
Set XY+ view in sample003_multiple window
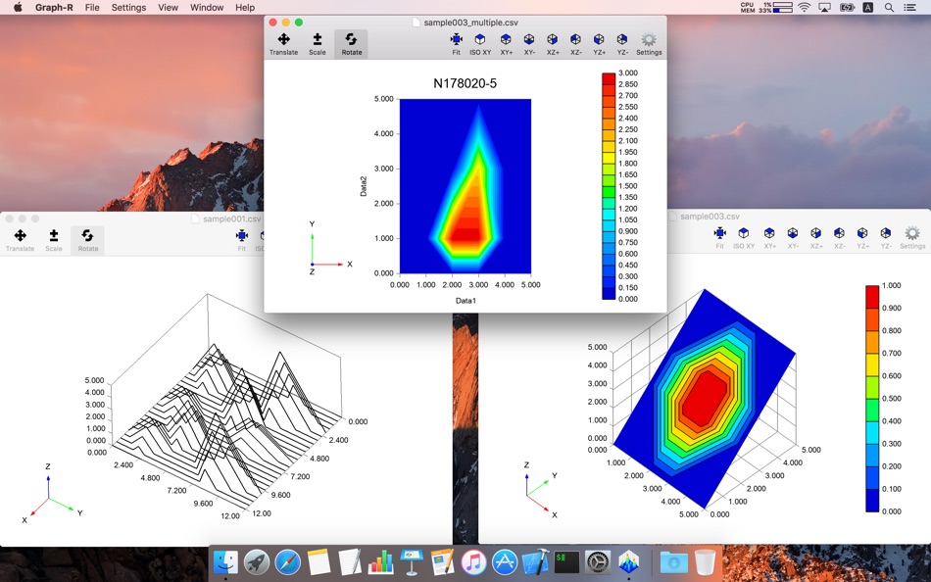(x=506, y=44)
